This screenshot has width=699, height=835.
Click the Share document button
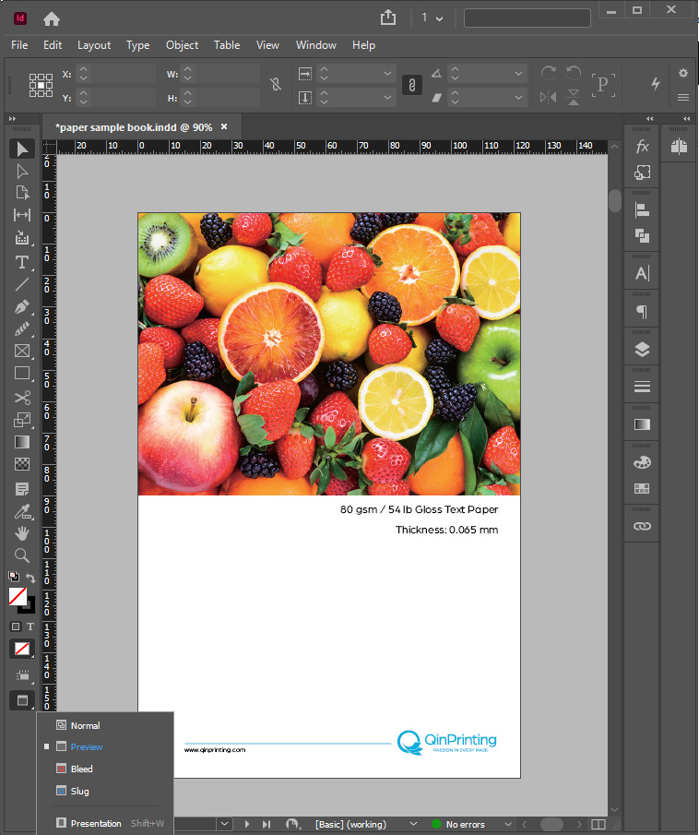tap(387, 18)
